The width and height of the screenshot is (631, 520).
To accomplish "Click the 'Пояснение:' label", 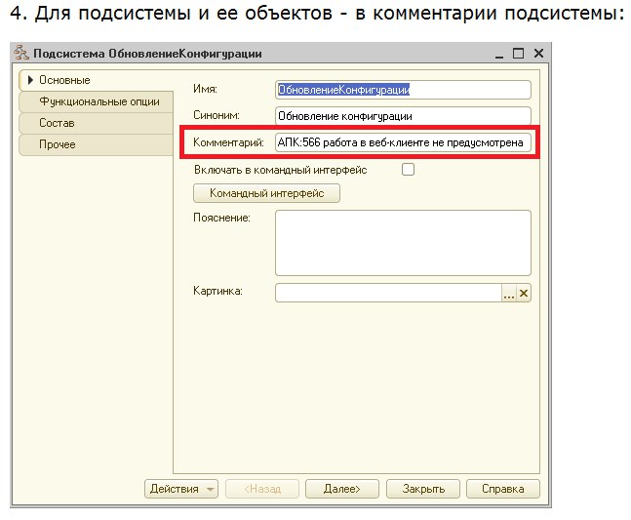I will [x=221, y=218].
